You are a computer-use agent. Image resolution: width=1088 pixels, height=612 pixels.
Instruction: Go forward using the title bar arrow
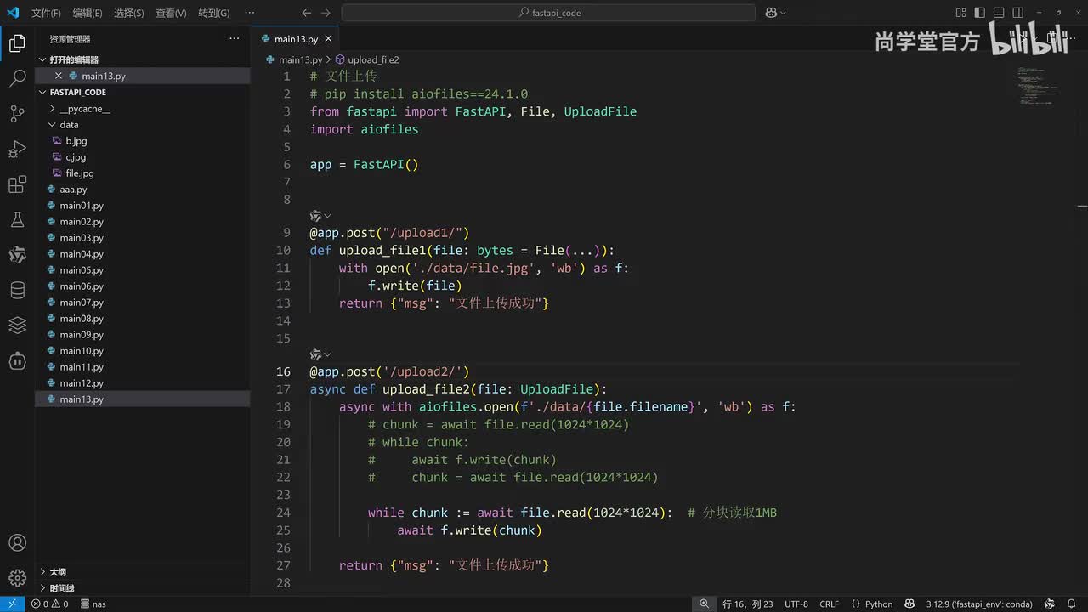[x=327, y=13]
